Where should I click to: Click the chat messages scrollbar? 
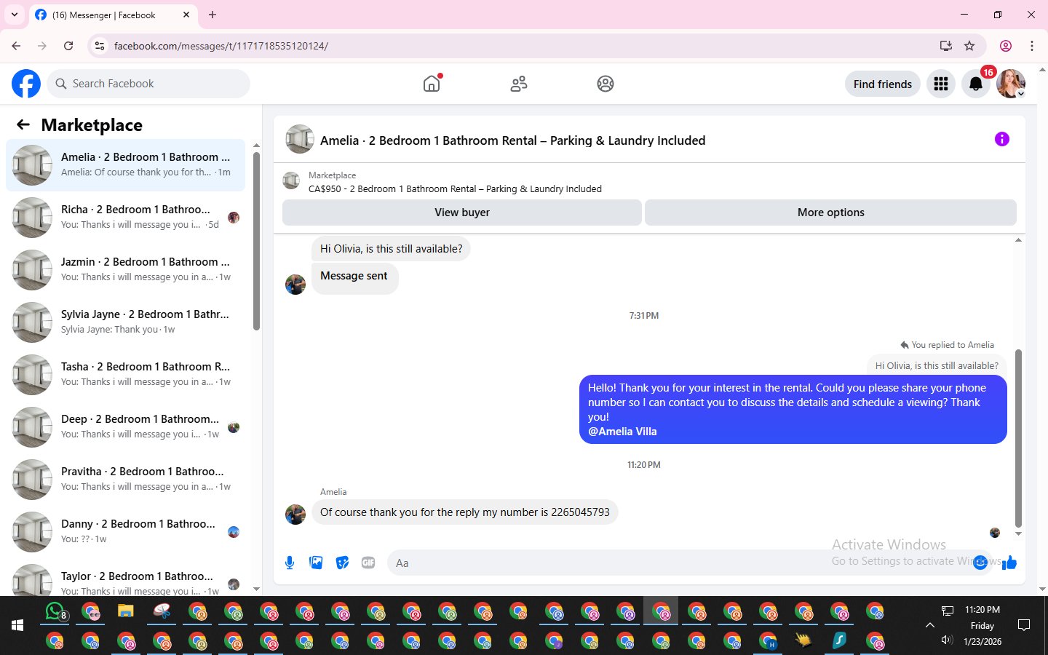pos(1018,437)
